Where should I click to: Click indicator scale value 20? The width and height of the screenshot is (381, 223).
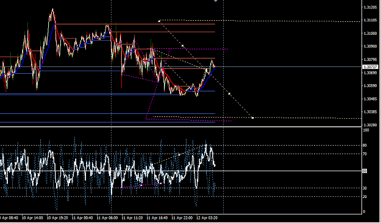[x=365, y=197]
